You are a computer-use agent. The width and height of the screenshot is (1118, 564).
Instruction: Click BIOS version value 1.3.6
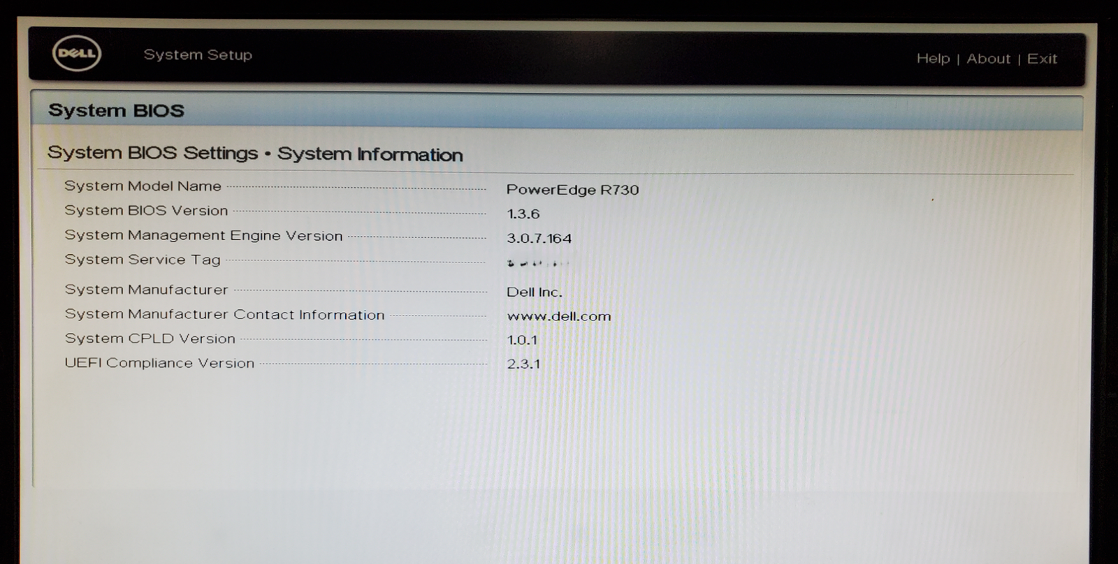(523, 214)
